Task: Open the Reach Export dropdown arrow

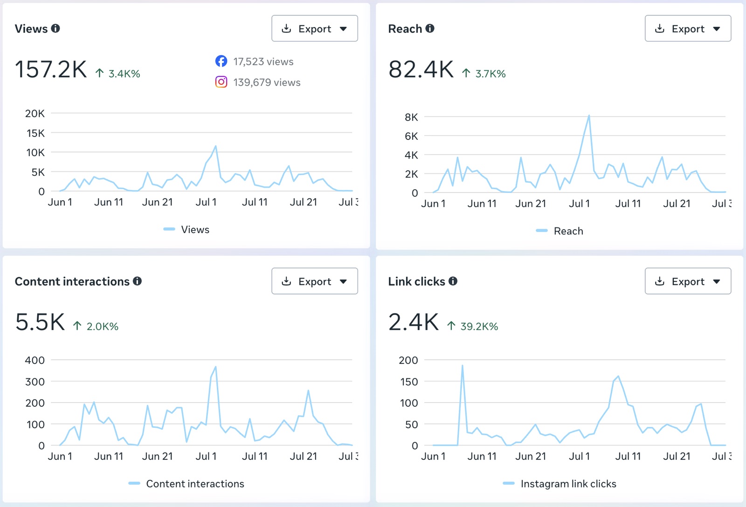Action: pos(717,29)
